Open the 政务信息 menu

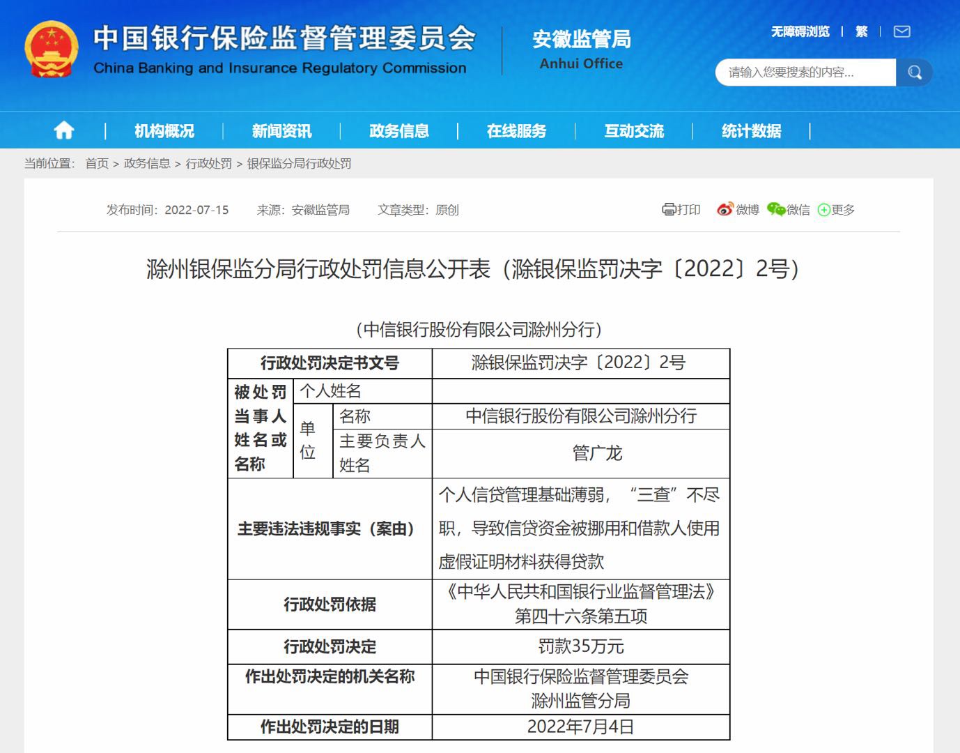click(x=399, y=131)
